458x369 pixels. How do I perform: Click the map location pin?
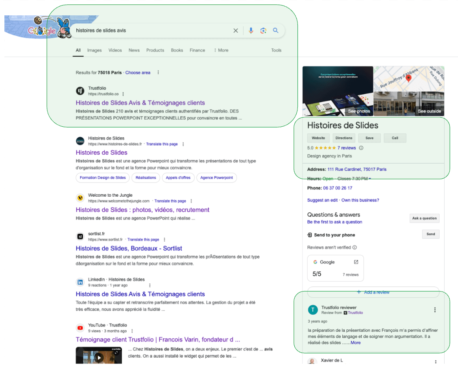(x=409, y=78)
